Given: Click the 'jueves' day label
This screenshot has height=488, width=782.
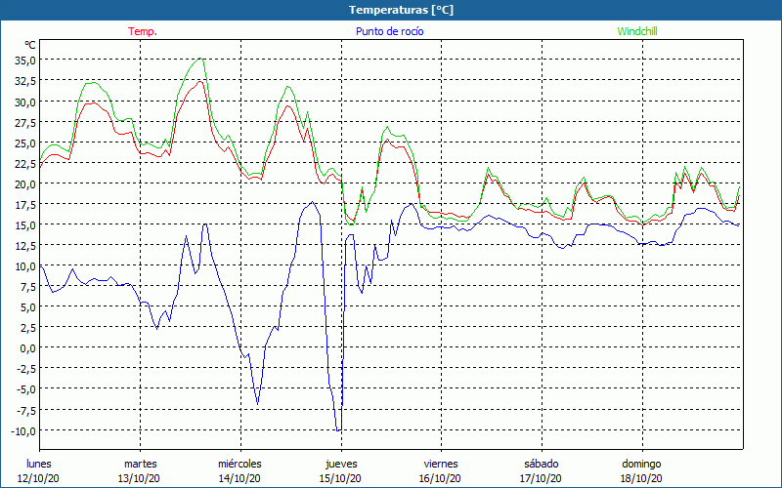Looking at the screenshot, I should (341, 464).
